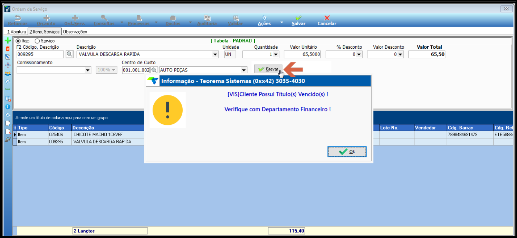Click the handshake sidebar icon

(8, 140)
